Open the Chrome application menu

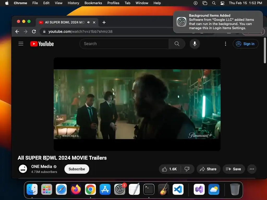(x=20, y=3)
